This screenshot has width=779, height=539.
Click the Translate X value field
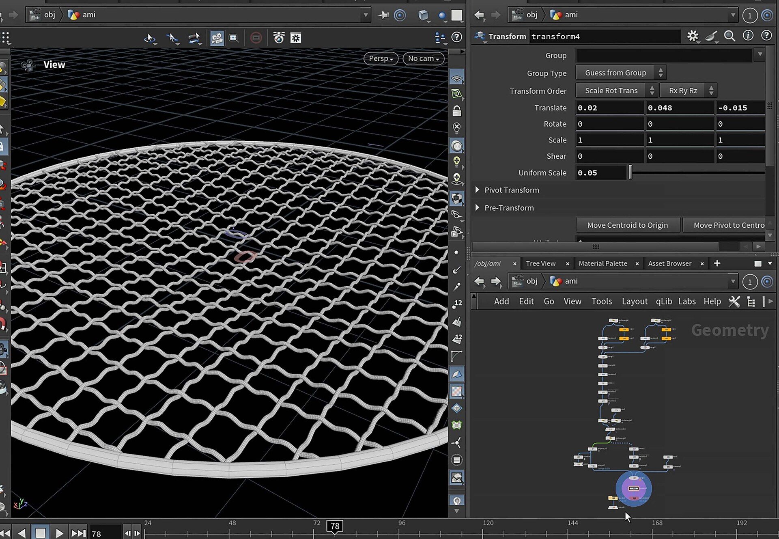coord(609,108)
